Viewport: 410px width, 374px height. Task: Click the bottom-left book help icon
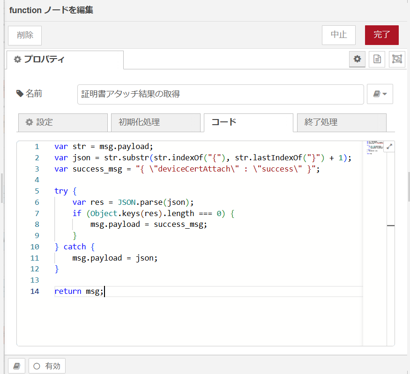17,366
